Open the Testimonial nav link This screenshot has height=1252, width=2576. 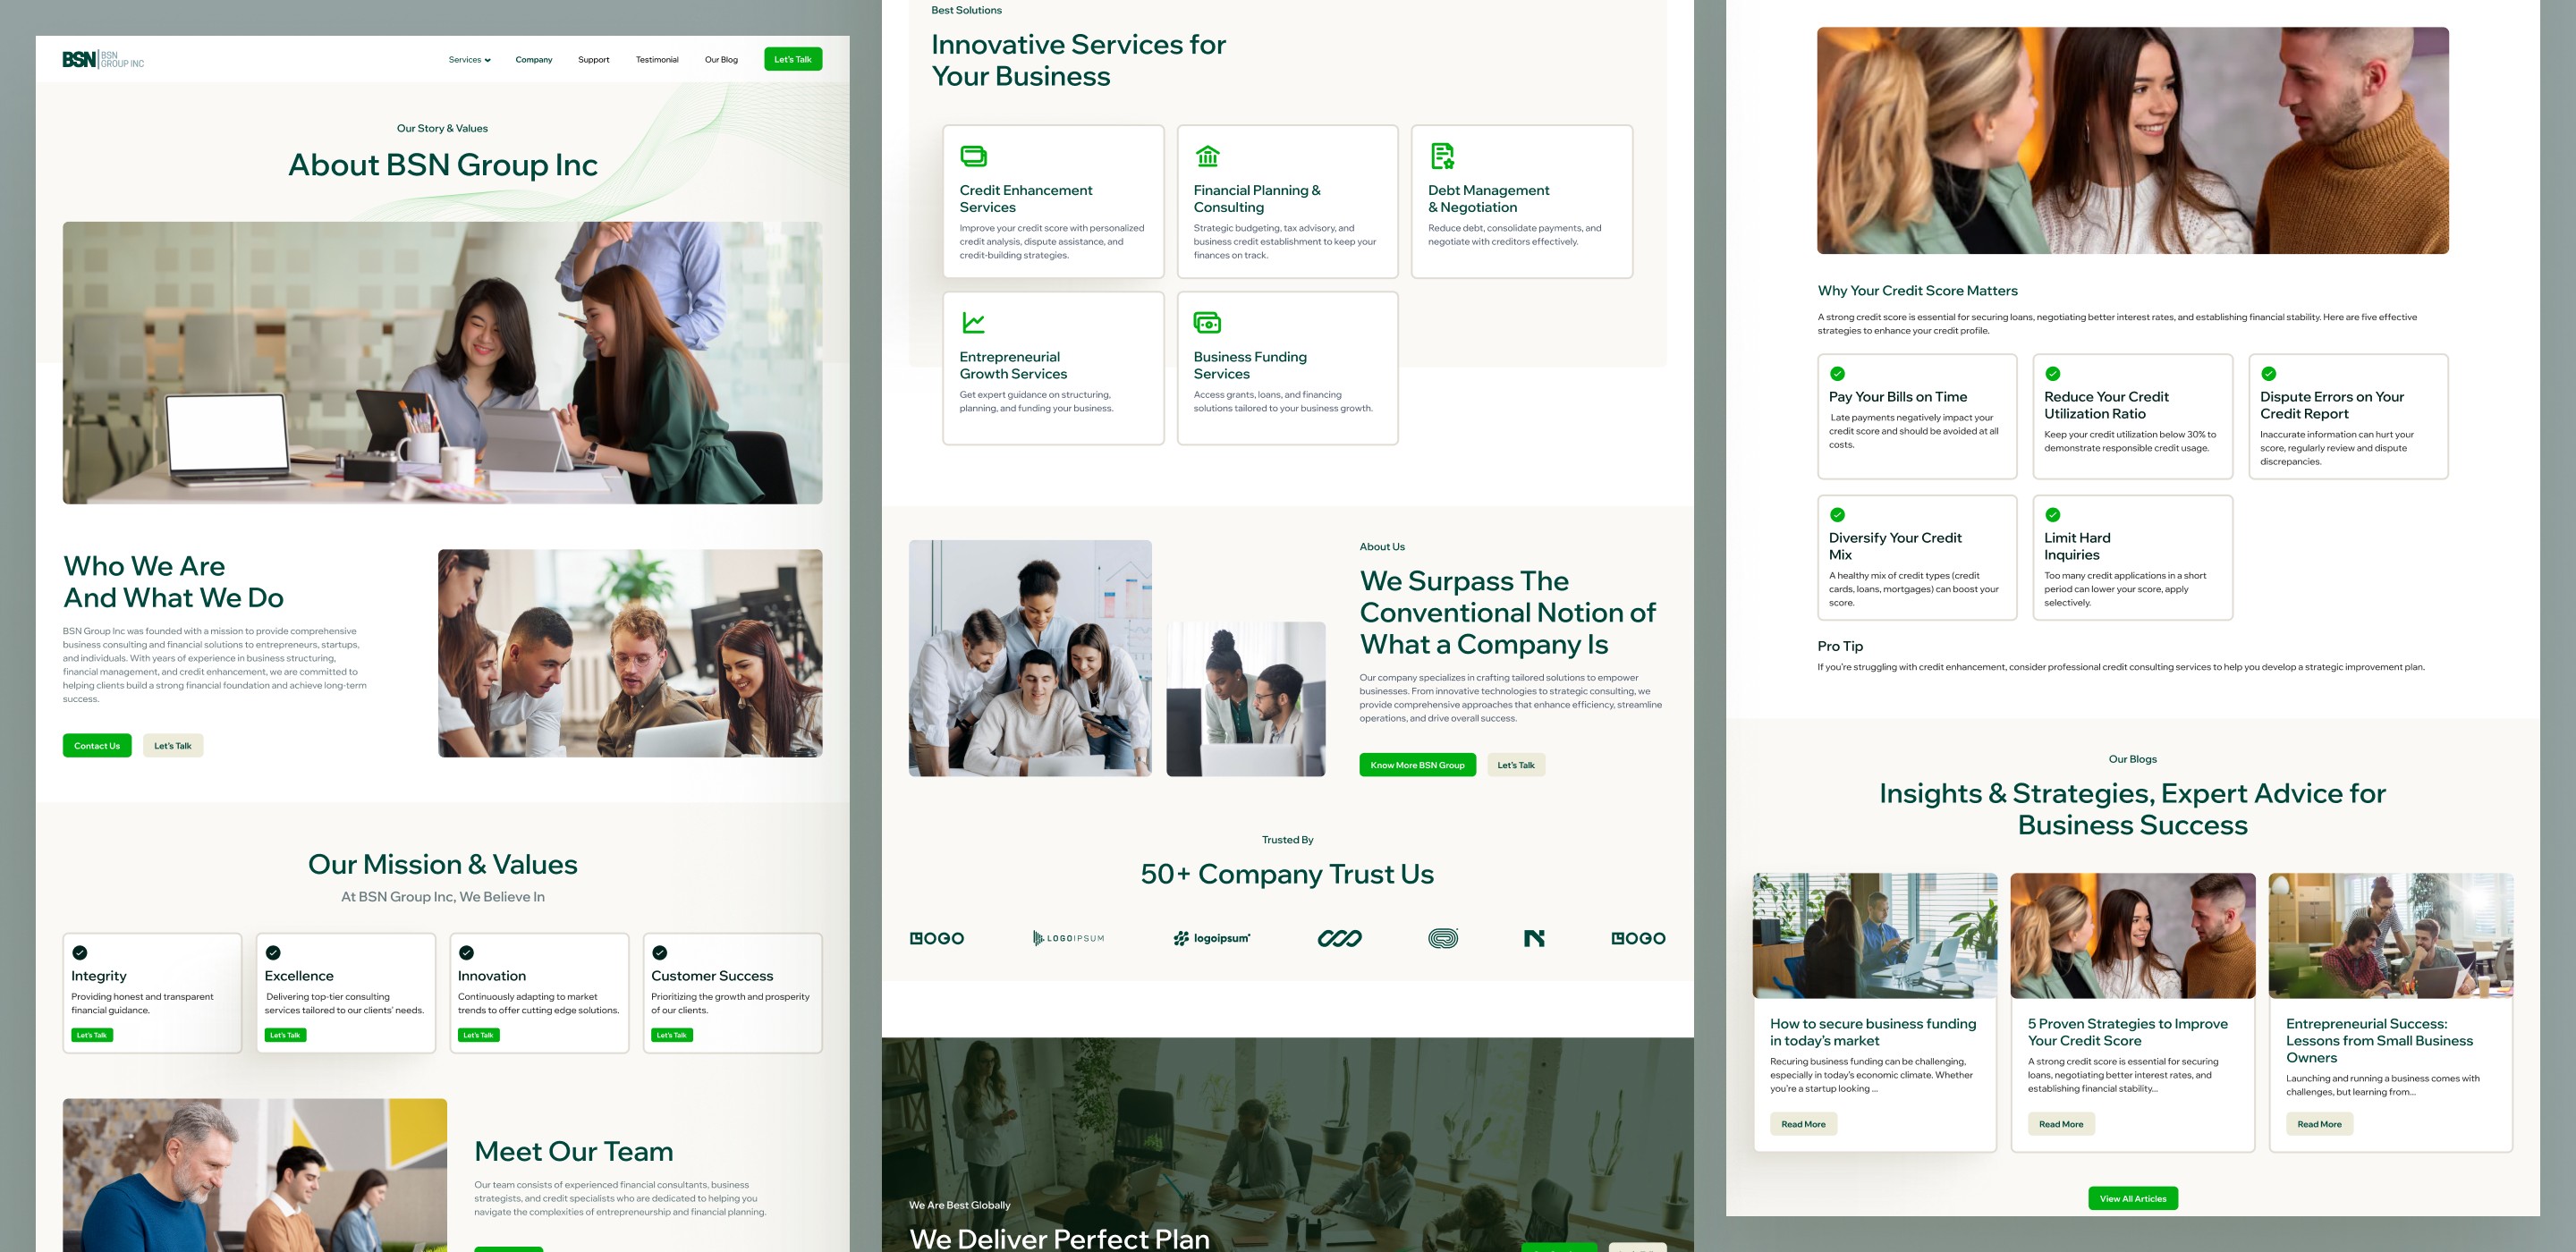[x=656, y=60]
